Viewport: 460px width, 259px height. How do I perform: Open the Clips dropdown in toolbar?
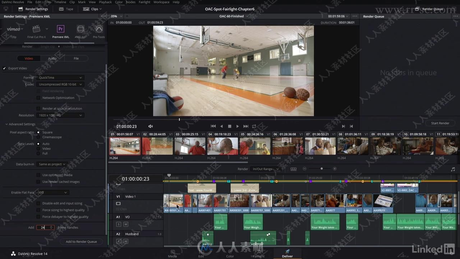tap(92, 9)
